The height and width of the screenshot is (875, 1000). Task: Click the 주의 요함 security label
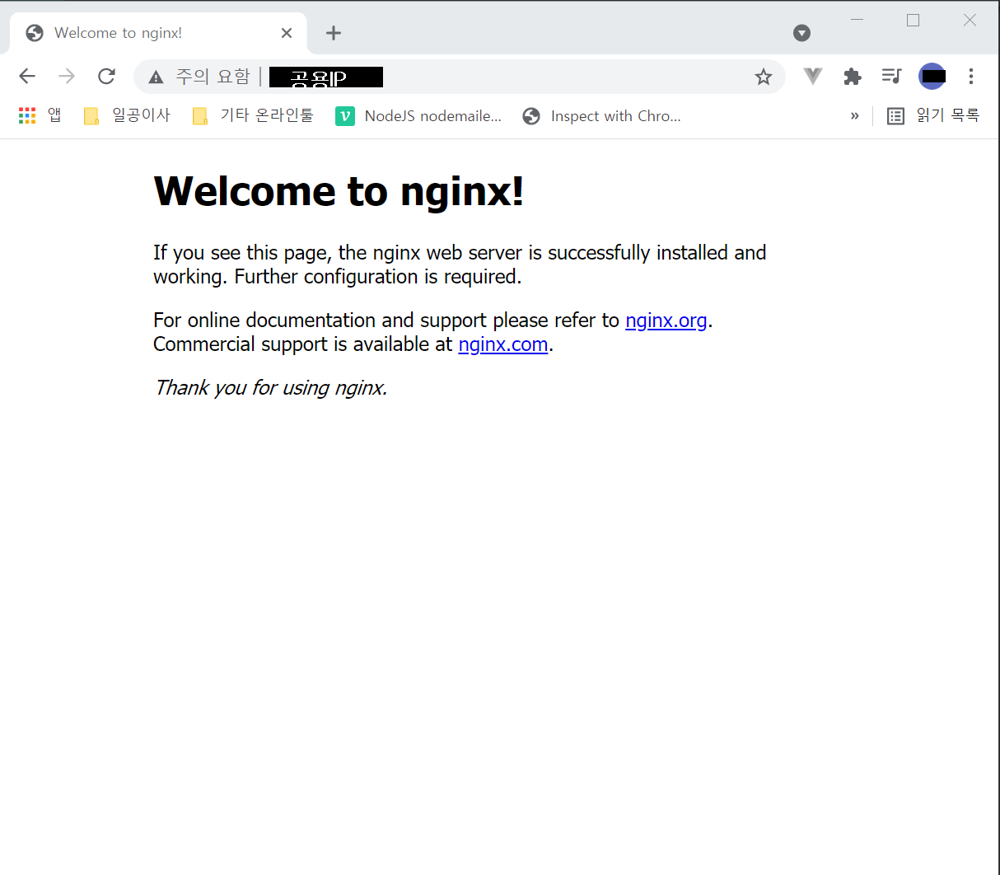click(x=213, y=77)
